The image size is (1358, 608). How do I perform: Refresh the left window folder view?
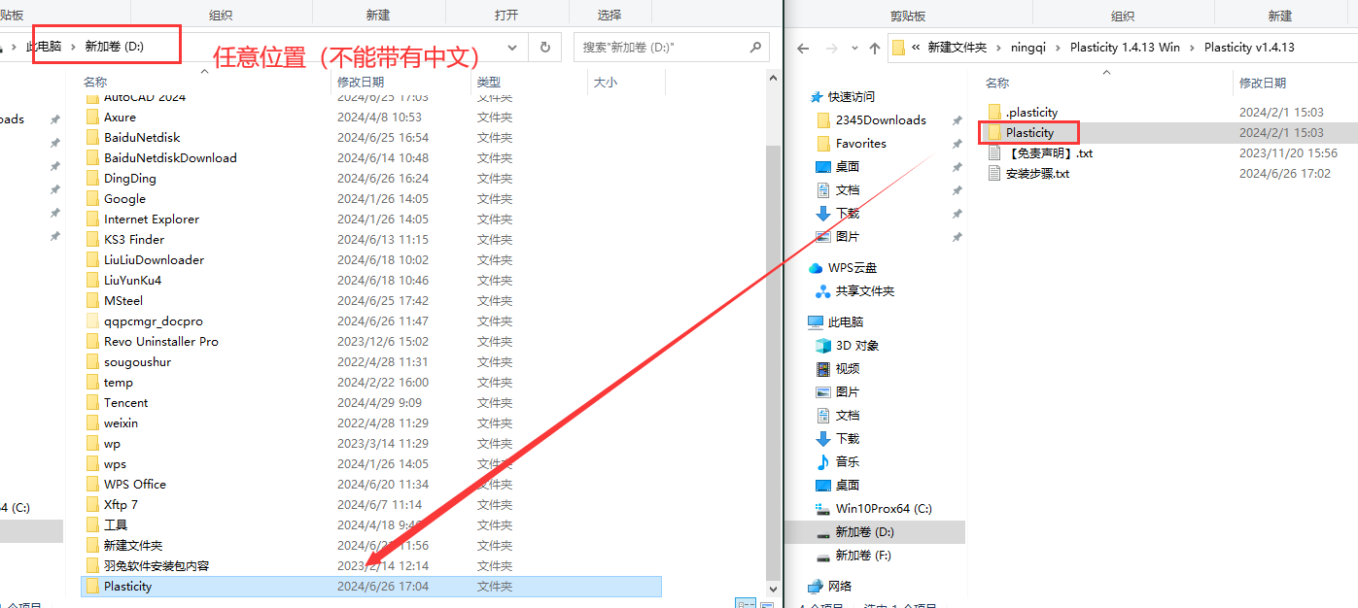(x=545, y=48)
